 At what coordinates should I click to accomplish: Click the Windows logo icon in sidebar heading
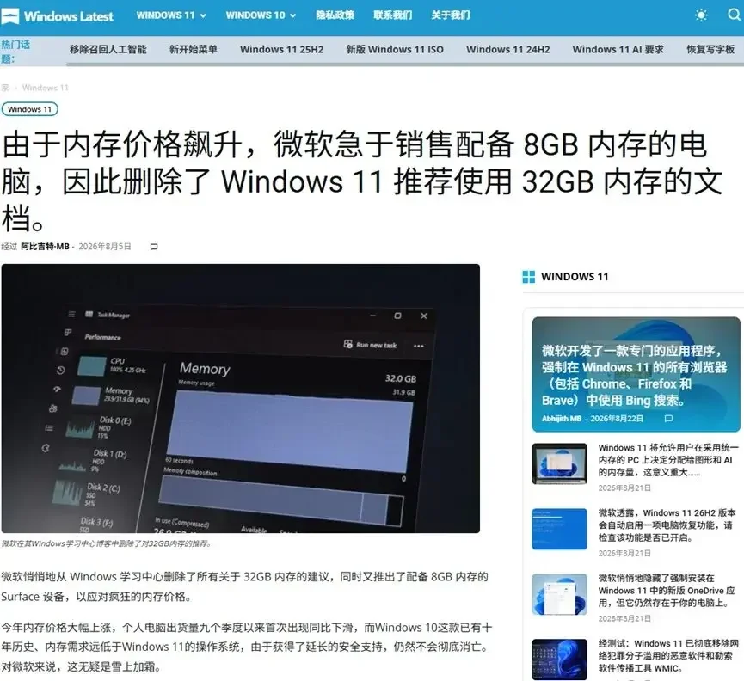pyautogui.click(x=529, y=277)
